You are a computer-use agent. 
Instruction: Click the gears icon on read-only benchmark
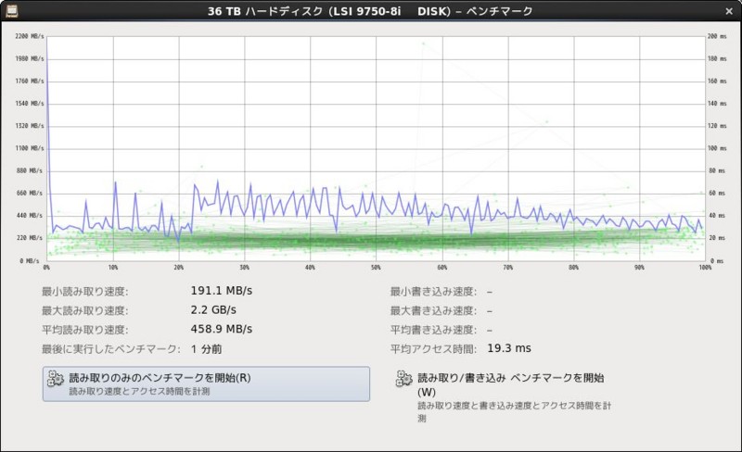56,379
